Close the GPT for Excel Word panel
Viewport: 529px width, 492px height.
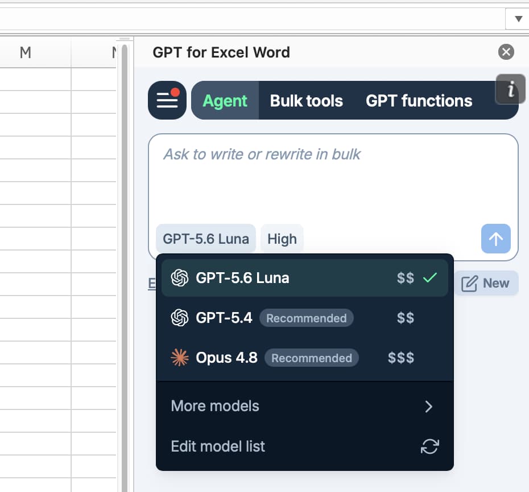click(x=506, y=52)
